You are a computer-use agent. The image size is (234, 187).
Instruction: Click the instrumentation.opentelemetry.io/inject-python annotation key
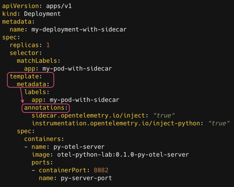coord(115,123)
